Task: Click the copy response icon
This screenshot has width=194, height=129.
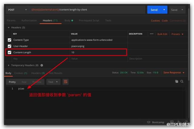Action: pos(177,81)
